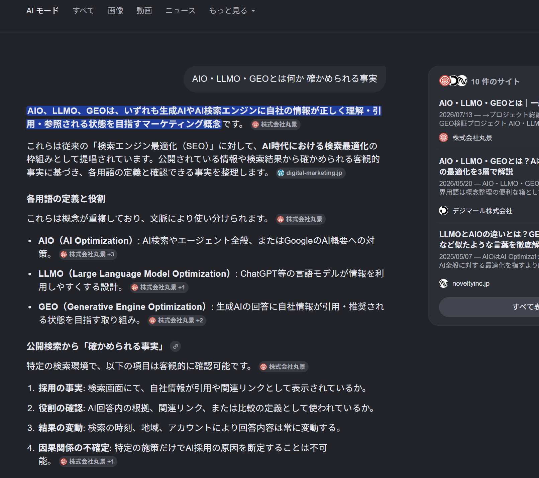Click the noveltyinc.jp source favicon
Viewport: 539px width, 478px height.
click(x=443, y=283)
